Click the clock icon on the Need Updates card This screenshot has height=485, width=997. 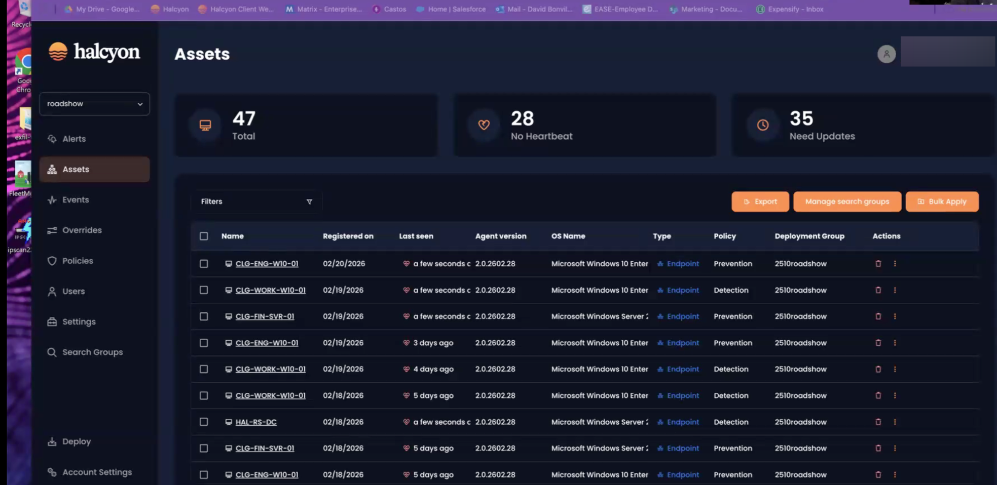[x=763, y=125]
